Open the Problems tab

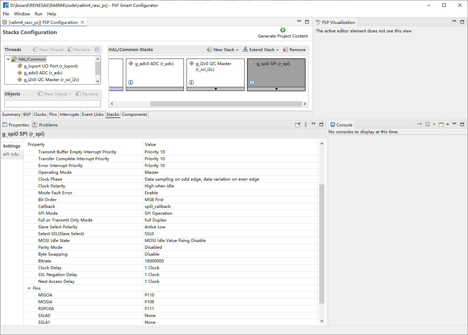click(45, 125)
